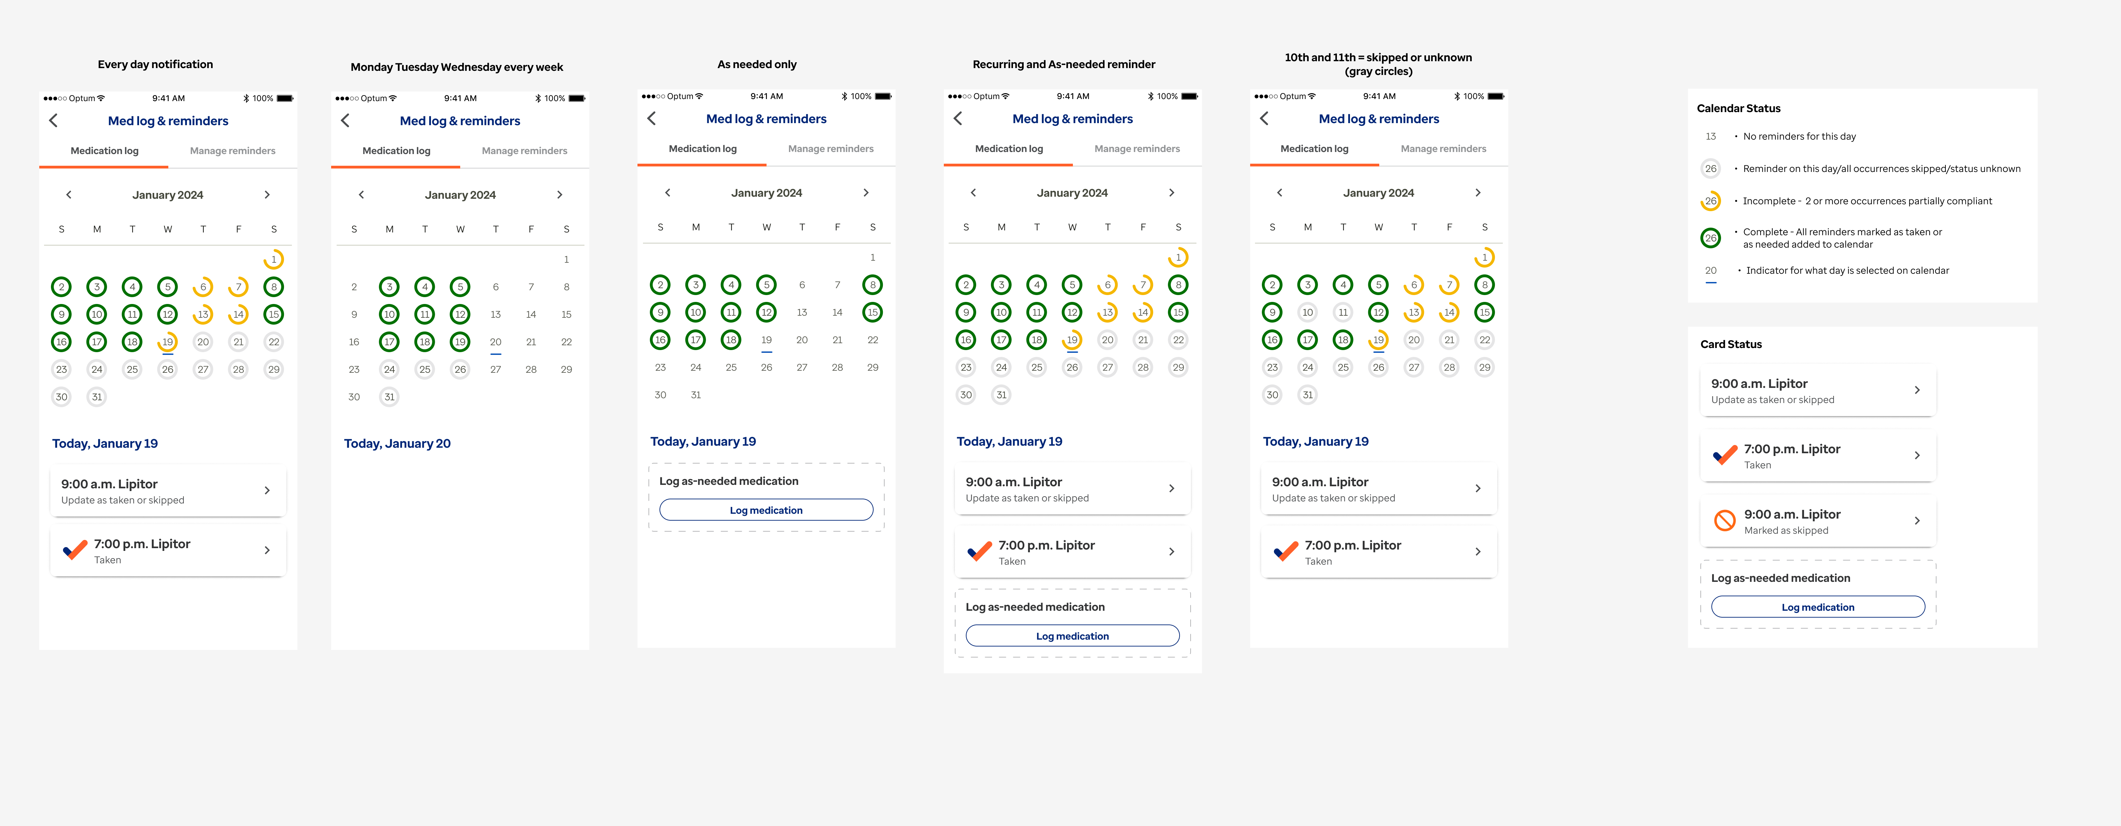2121x826 pixels.
Task: Tap Bluetooth icon in Every day notification status bar
Action: [245, 99]
